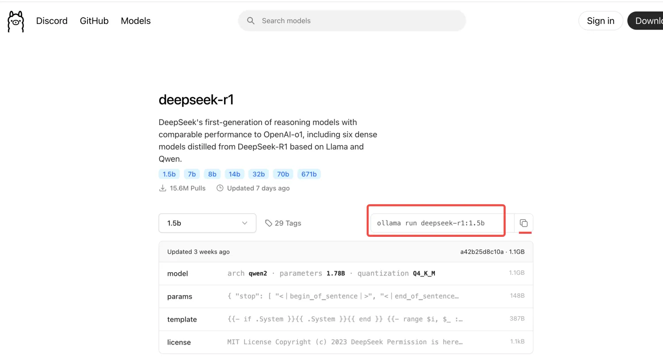Click the ollama run deepseek-r1:1.5b command field
This screenshot has width=663, height=357.
pyautogui.click(x=442, y=223)
